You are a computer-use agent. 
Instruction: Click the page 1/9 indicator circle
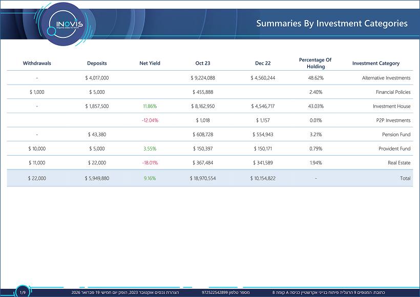pyautogui.click(x=22, y=292)
